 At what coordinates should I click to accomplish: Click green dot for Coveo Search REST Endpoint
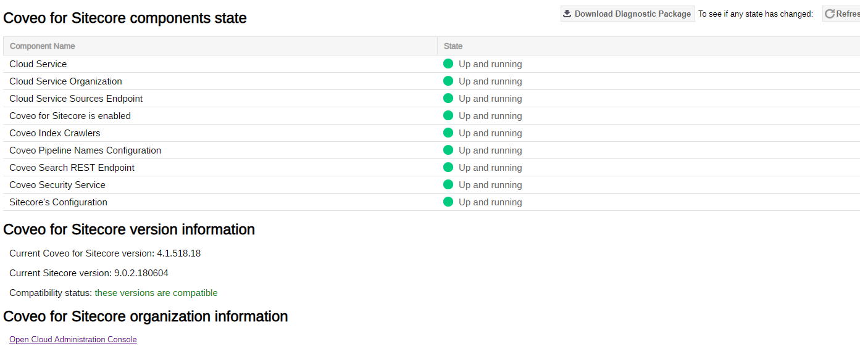coord(448,167)
